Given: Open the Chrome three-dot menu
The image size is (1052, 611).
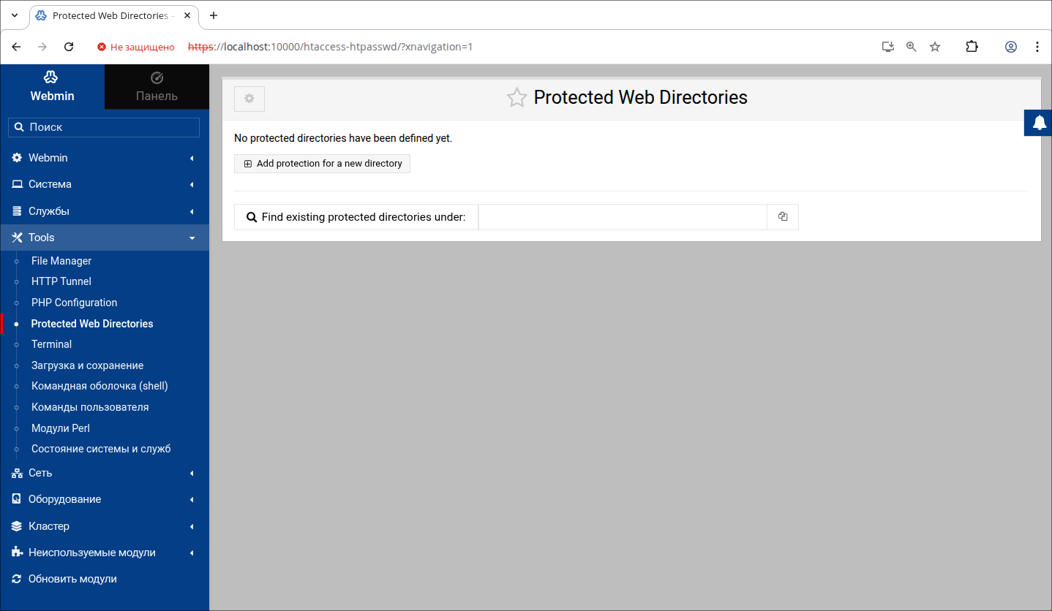Looking at the screenshot, I should pyautogui.click(x=1037, y=47).
